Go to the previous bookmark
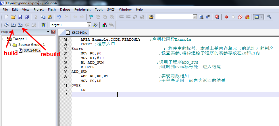Screen dimensions: 279x126 click(98, 17)
